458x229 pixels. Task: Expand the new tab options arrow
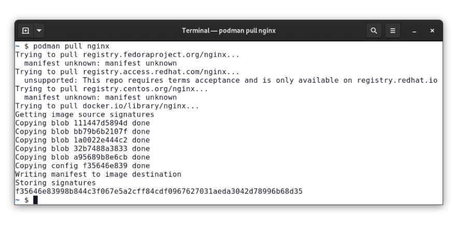coord(39,31)
